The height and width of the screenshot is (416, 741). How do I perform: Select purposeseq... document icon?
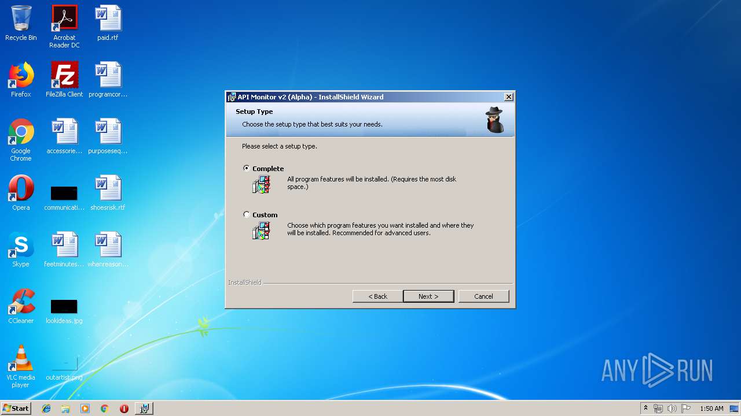(108, 136)
